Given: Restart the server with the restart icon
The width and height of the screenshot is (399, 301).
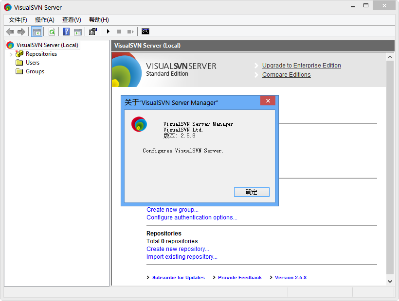Looking at the screenshot, I should point(130,32).
